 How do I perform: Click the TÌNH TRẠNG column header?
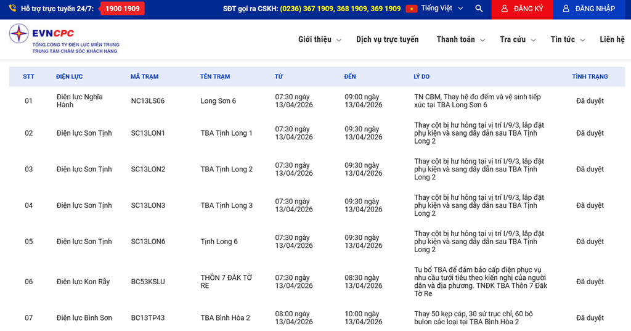tap(589, 76)
